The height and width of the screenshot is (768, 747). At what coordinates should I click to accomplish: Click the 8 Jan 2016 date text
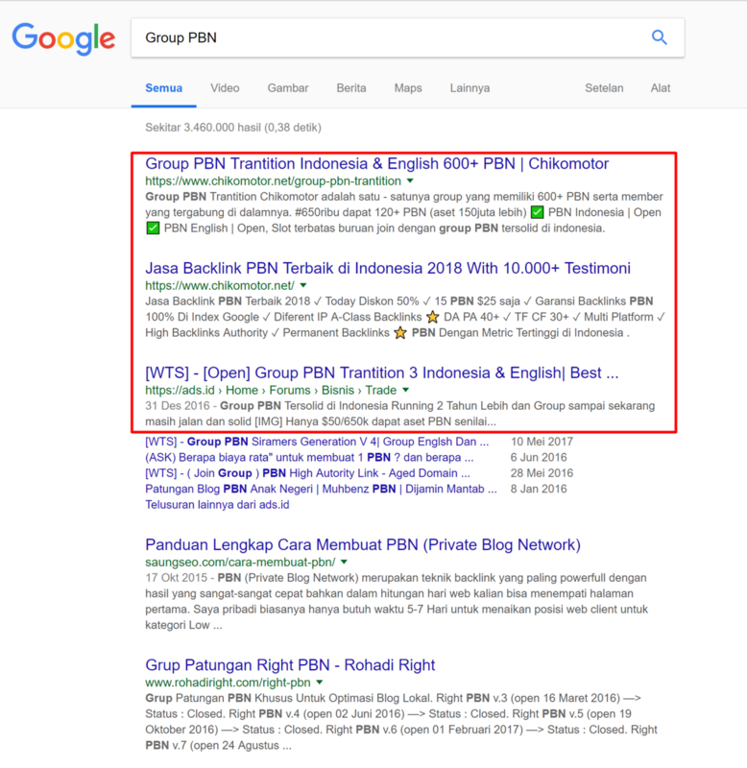(x=539, y=489)
